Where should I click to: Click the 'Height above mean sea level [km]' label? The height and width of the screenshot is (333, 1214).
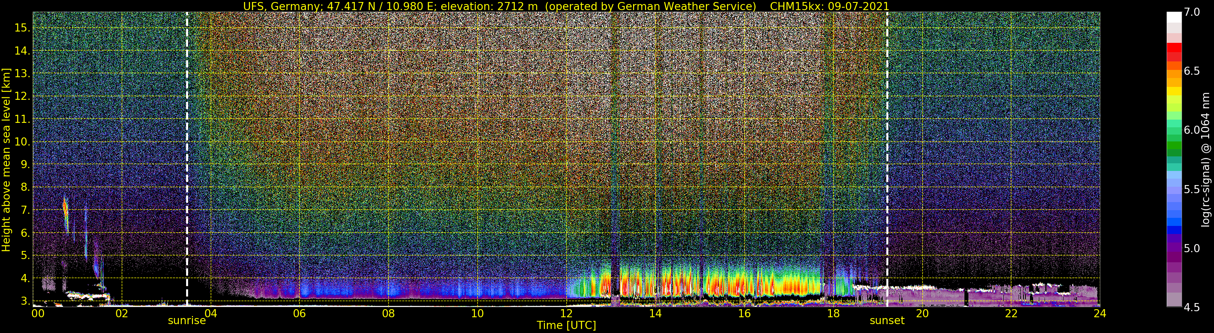(x=6, y=160)
